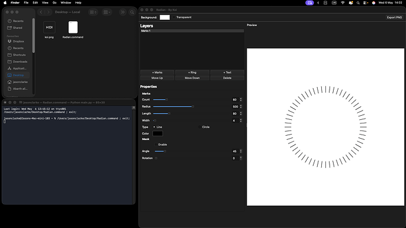406x228 pixels.
Task: Open the Background color swatch in Radian
Action: click(165, 17)
